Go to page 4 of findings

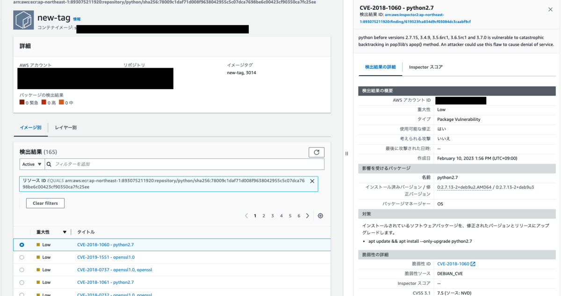(x=281, y=216)
